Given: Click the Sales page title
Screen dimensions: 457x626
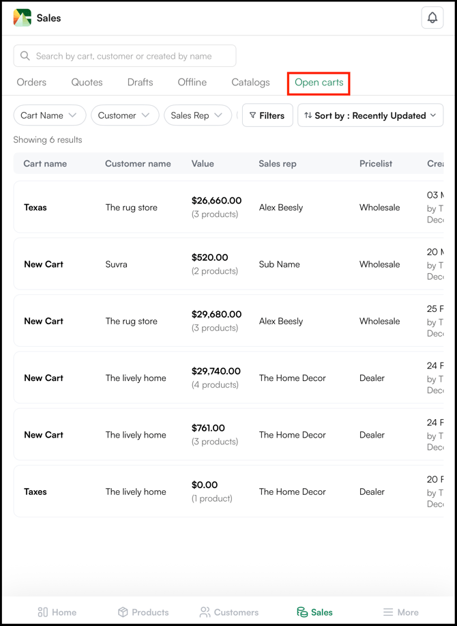Looking at the screenshot, I should (48, 18).
